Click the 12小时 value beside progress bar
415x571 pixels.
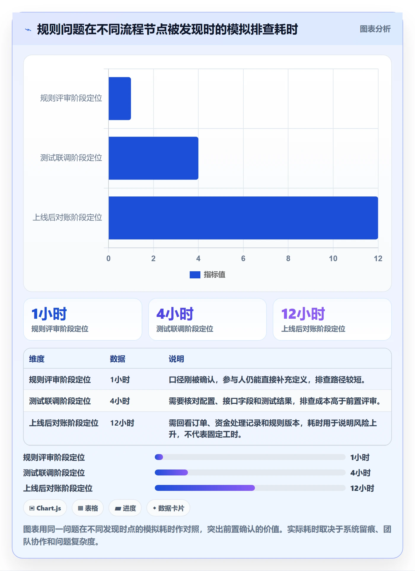pos(362,488)
